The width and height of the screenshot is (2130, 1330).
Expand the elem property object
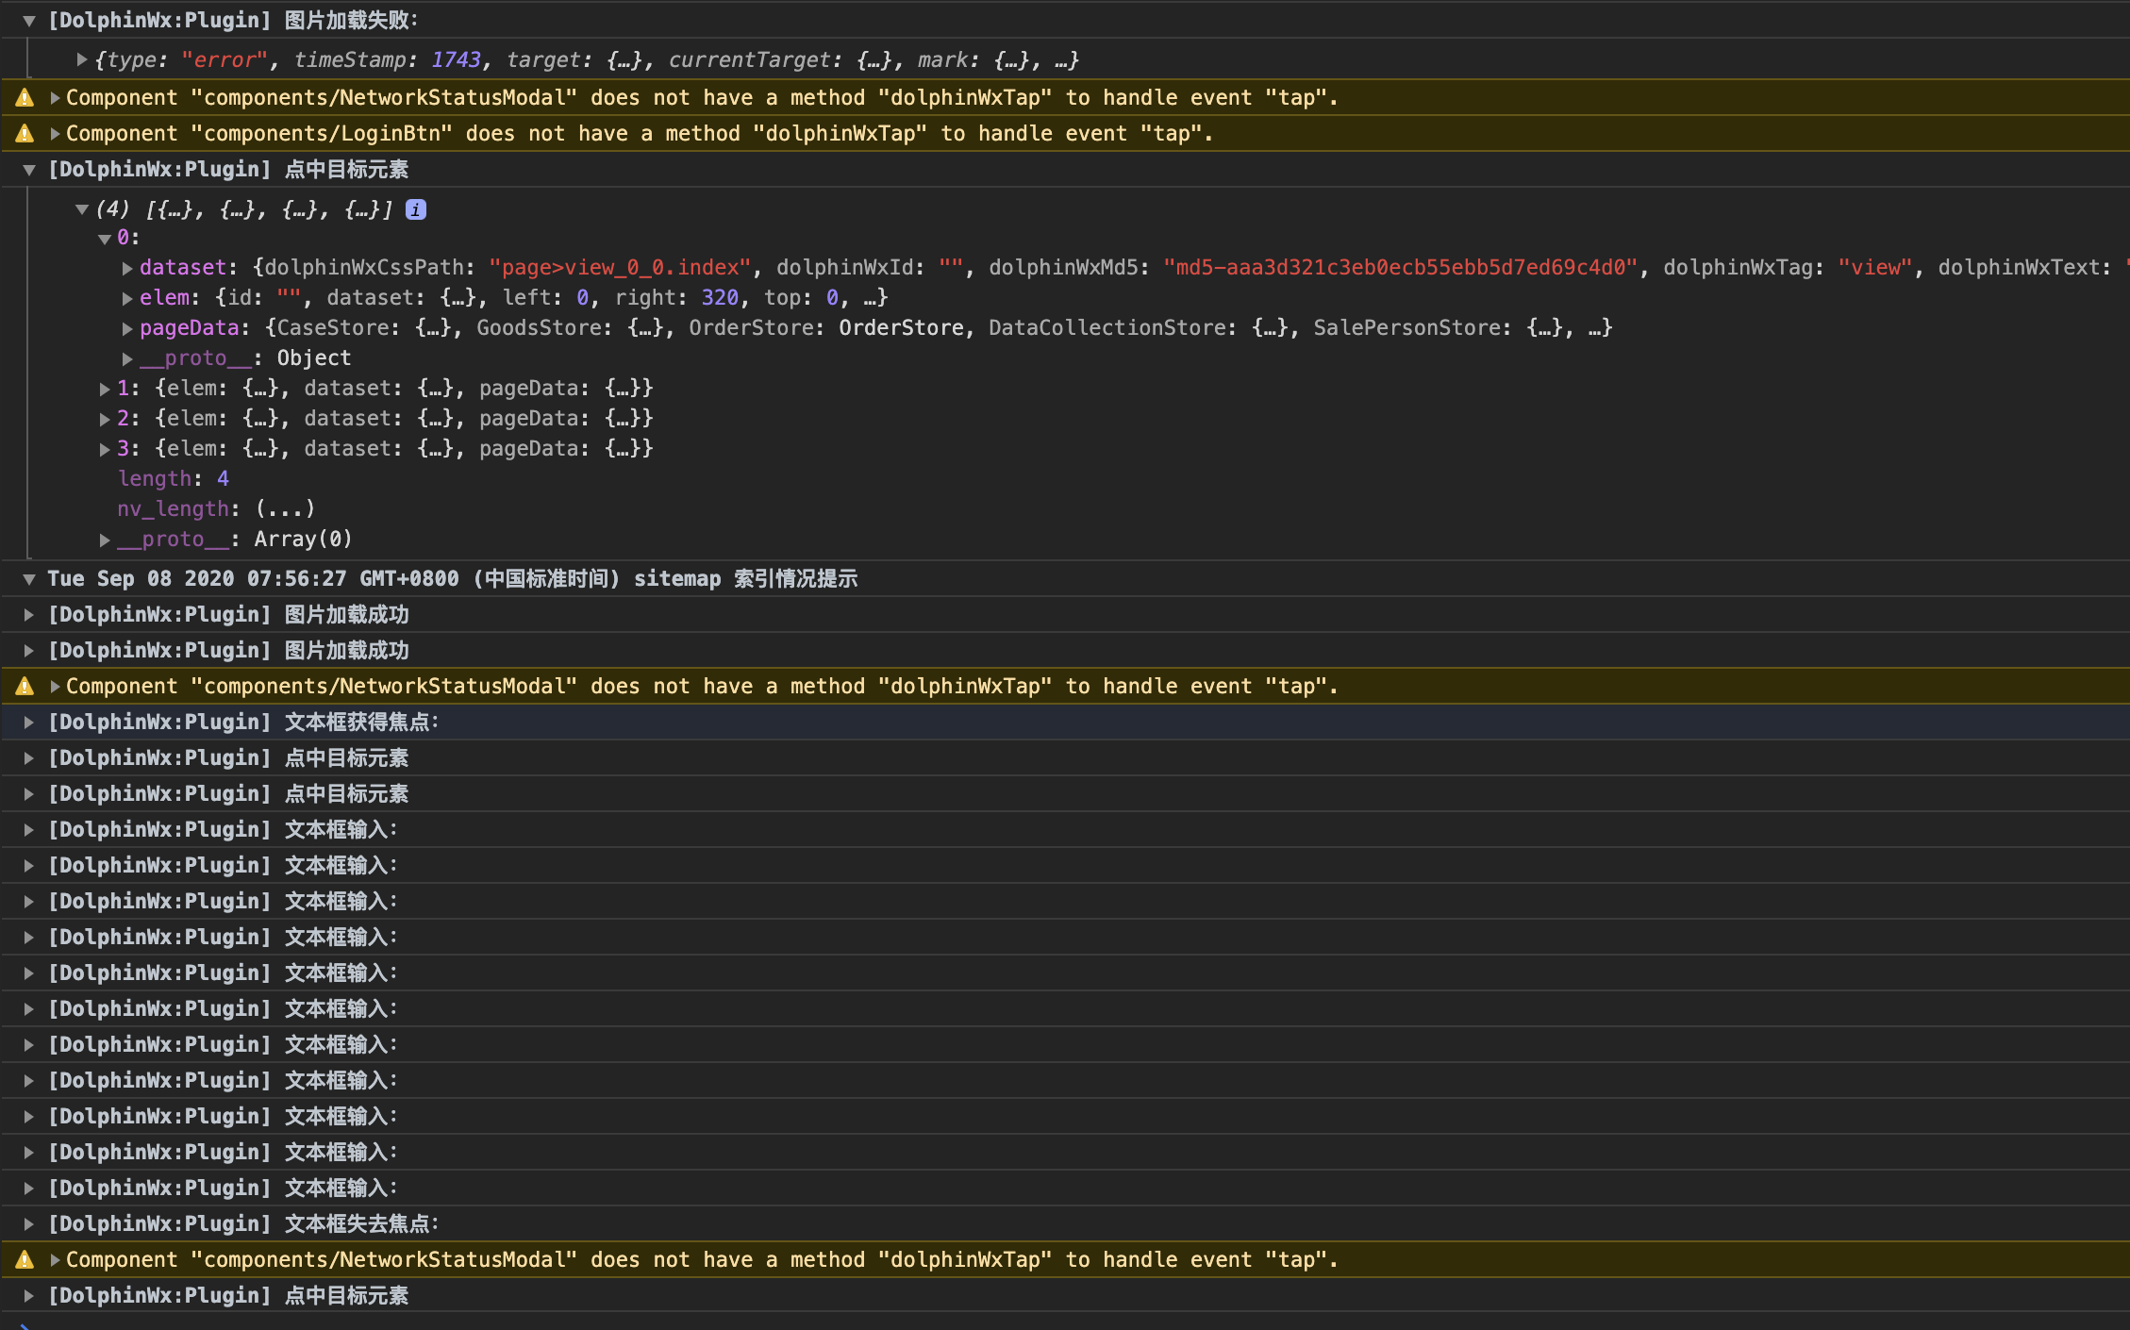[127, 299]
